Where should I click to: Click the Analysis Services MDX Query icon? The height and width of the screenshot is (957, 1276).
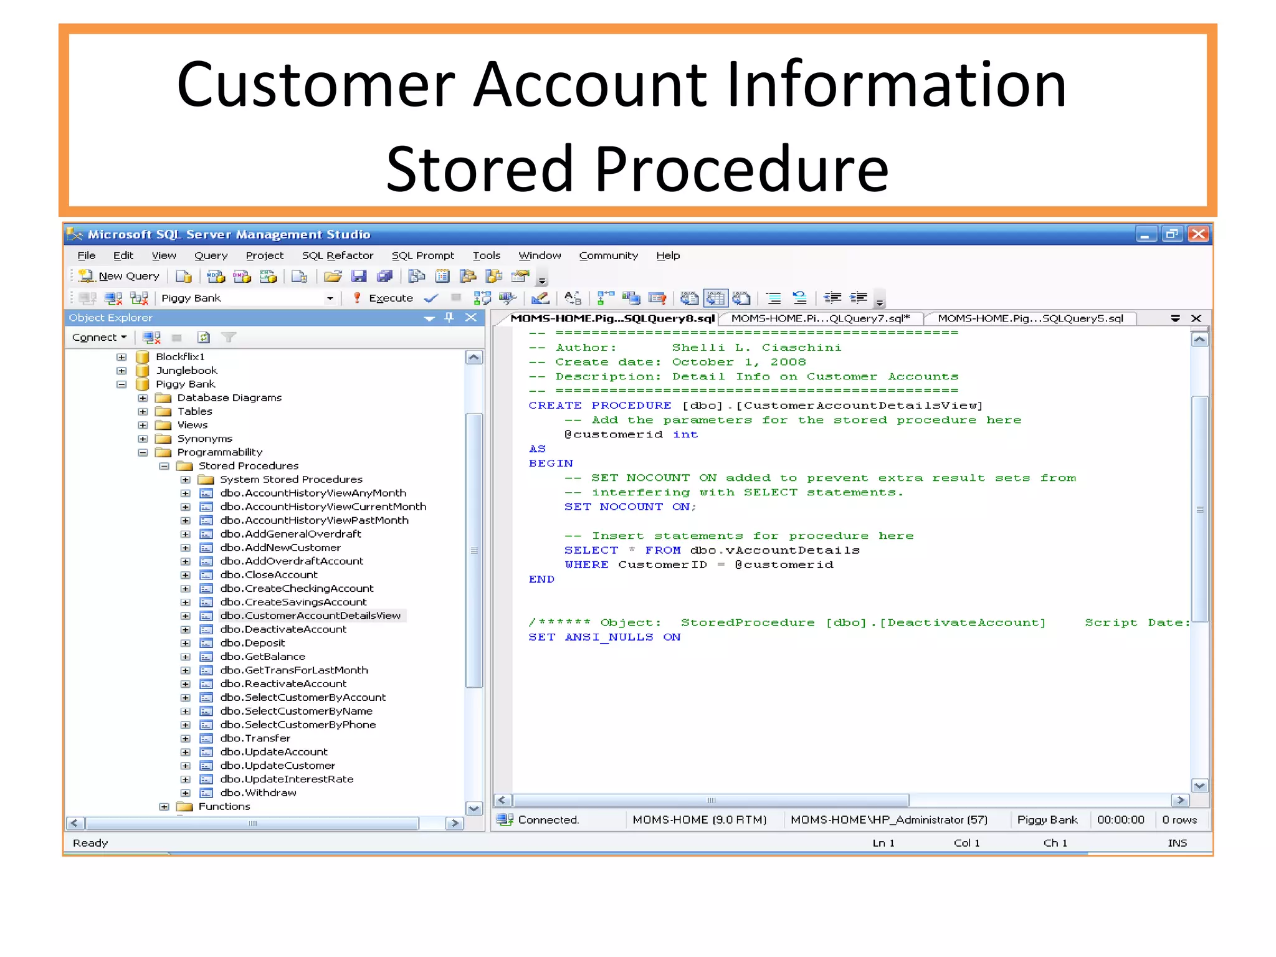click(216, 276)
